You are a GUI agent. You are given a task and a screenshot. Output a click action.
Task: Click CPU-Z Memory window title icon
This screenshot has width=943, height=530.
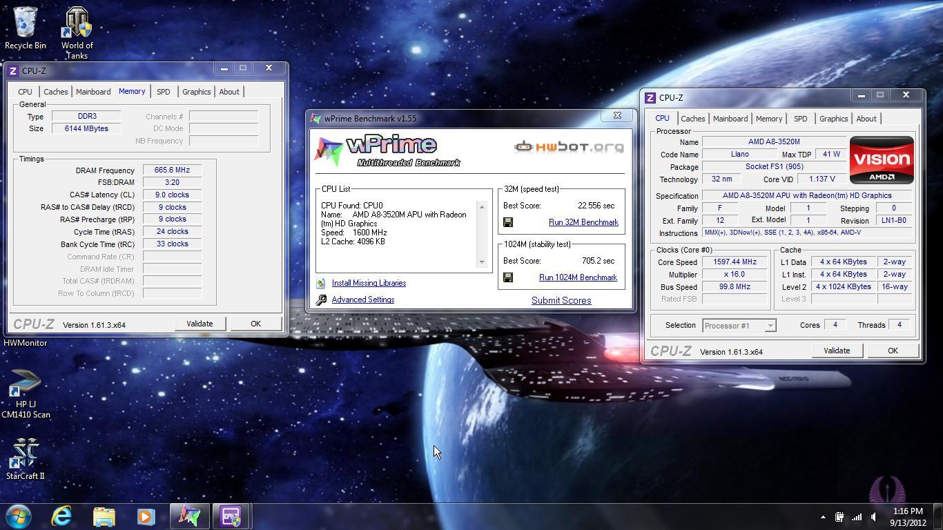coord(13,70)
